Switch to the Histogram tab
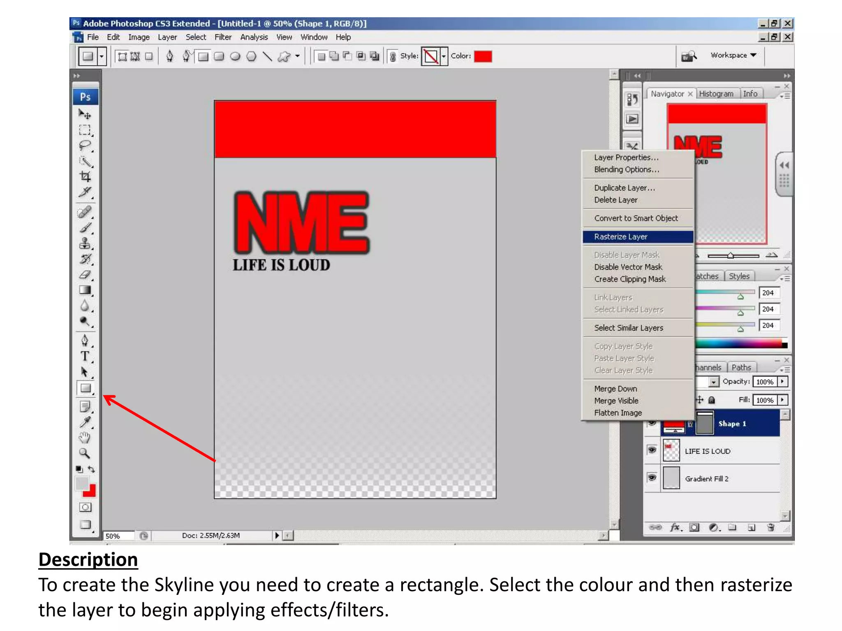This screenshot has height=631, width=842. (x=716, y=94)
